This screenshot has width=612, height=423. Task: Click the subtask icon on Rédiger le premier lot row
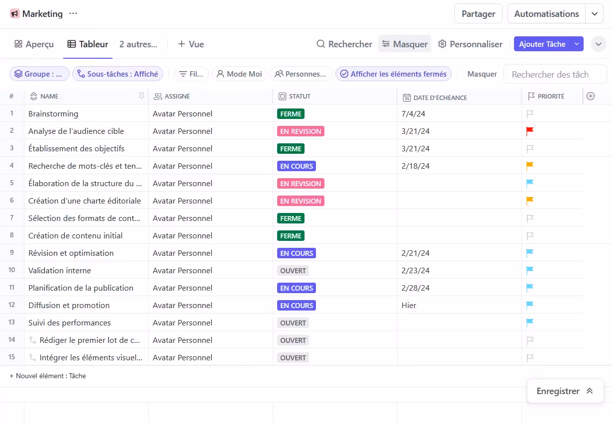click(x=33, y=340)
